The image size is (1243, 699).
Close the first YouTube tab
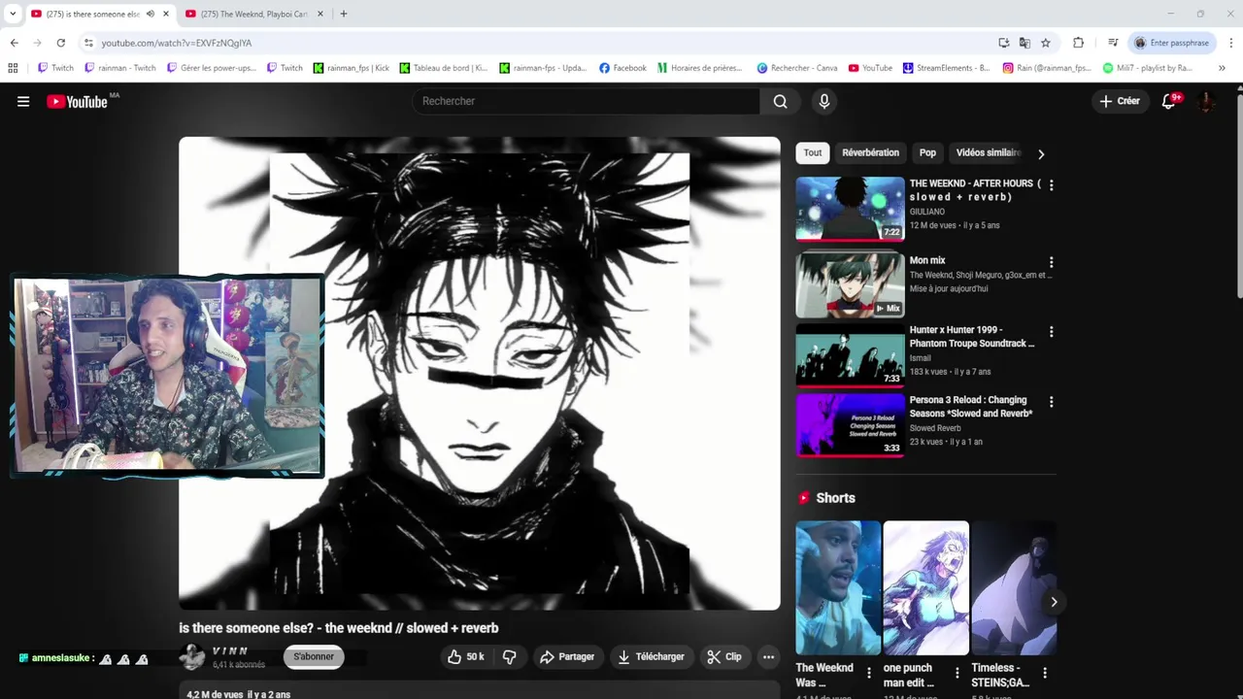(x=166, y=14)
